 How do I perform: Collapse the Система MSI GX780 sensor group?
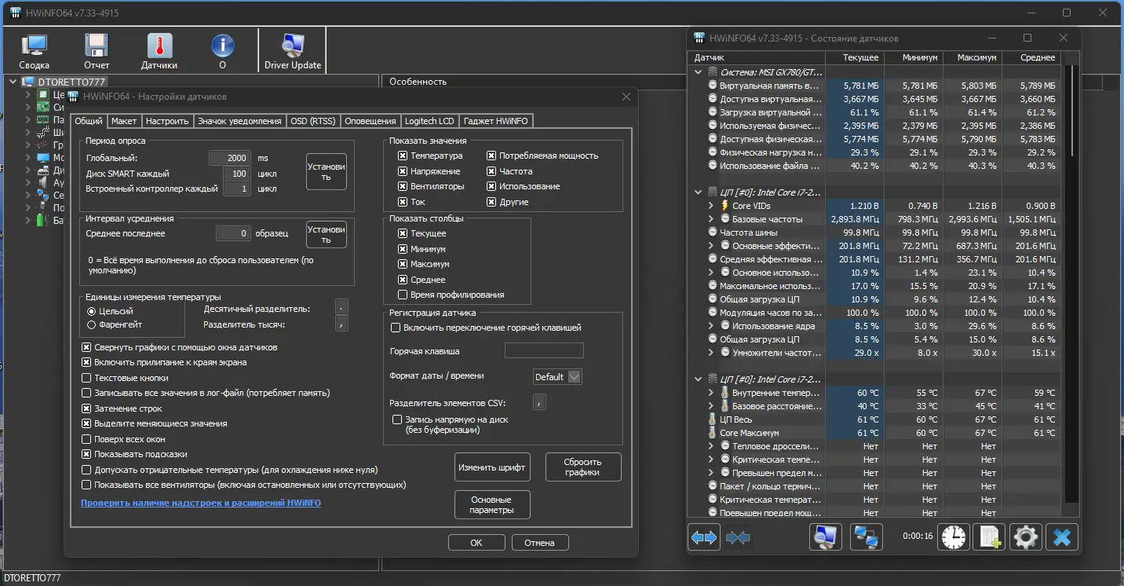(x=699, y=72)
